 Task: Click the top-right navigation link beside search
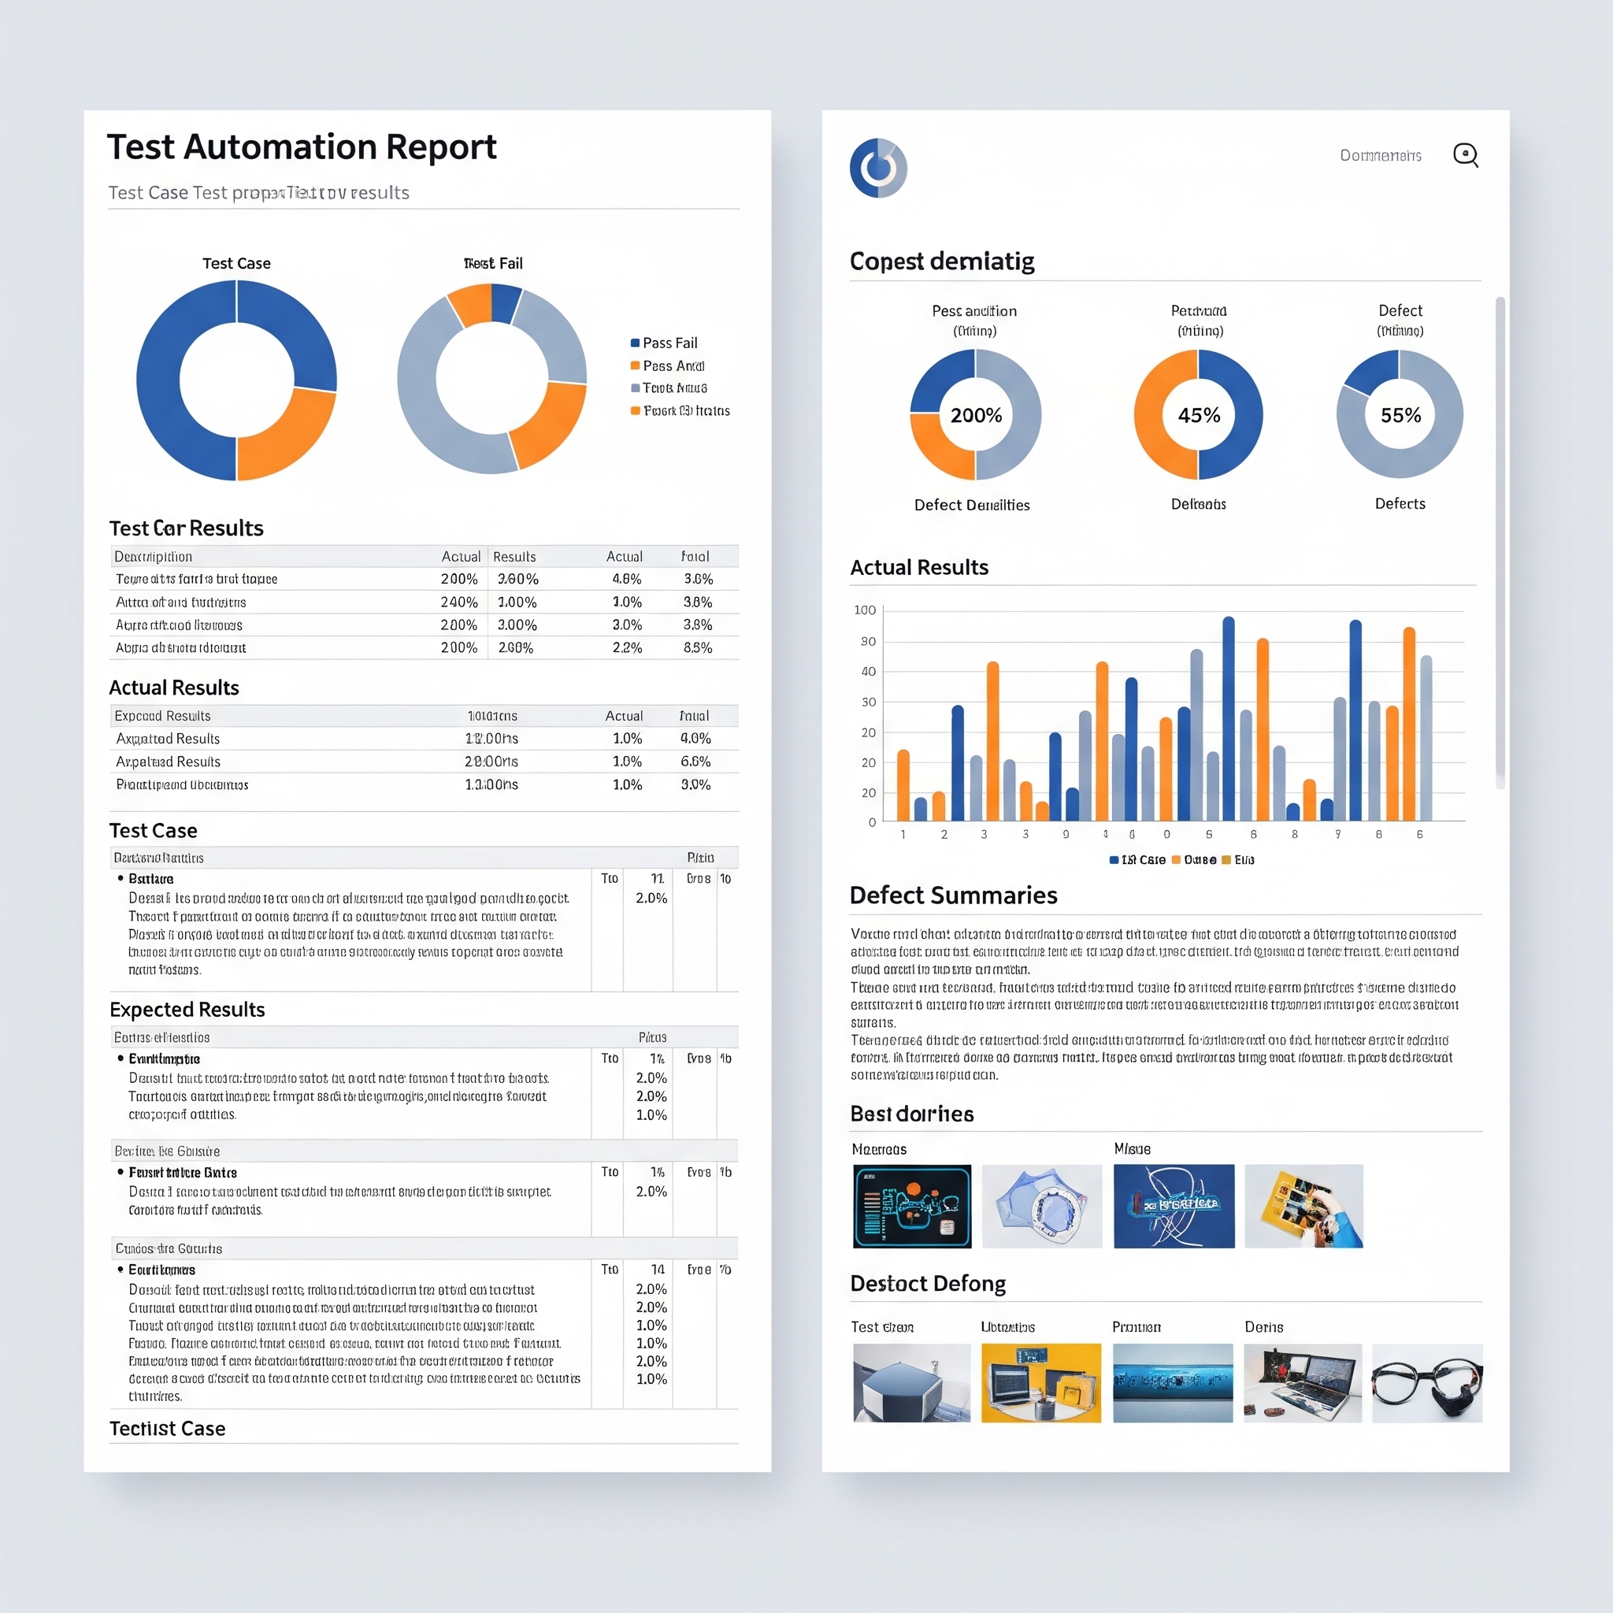(x=1380, y=156)
